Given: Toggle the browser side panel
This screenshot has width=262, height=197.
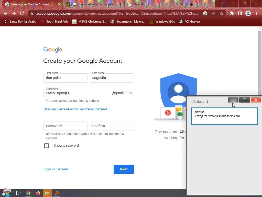Looking at the screenshot, I should coord(240,13).
